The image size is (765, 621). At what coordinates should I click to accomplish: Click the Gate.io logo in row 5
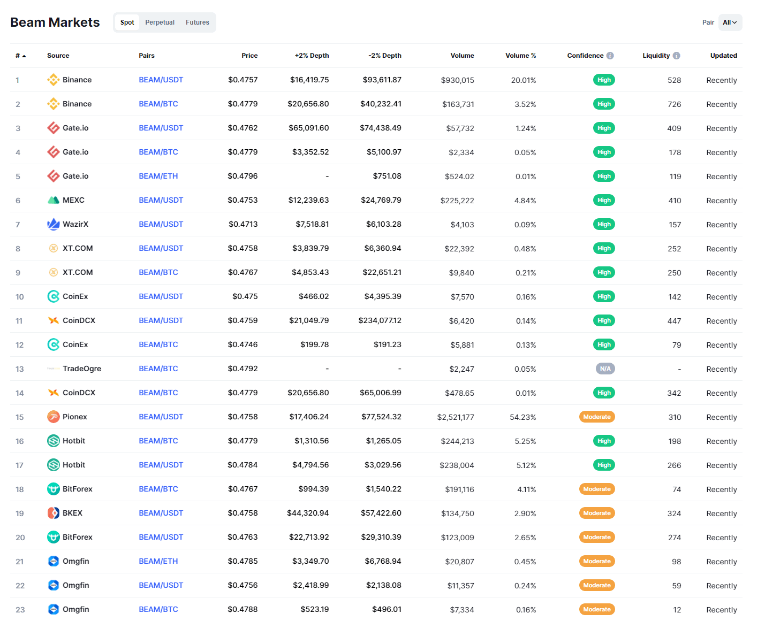[x=53, y=176]
